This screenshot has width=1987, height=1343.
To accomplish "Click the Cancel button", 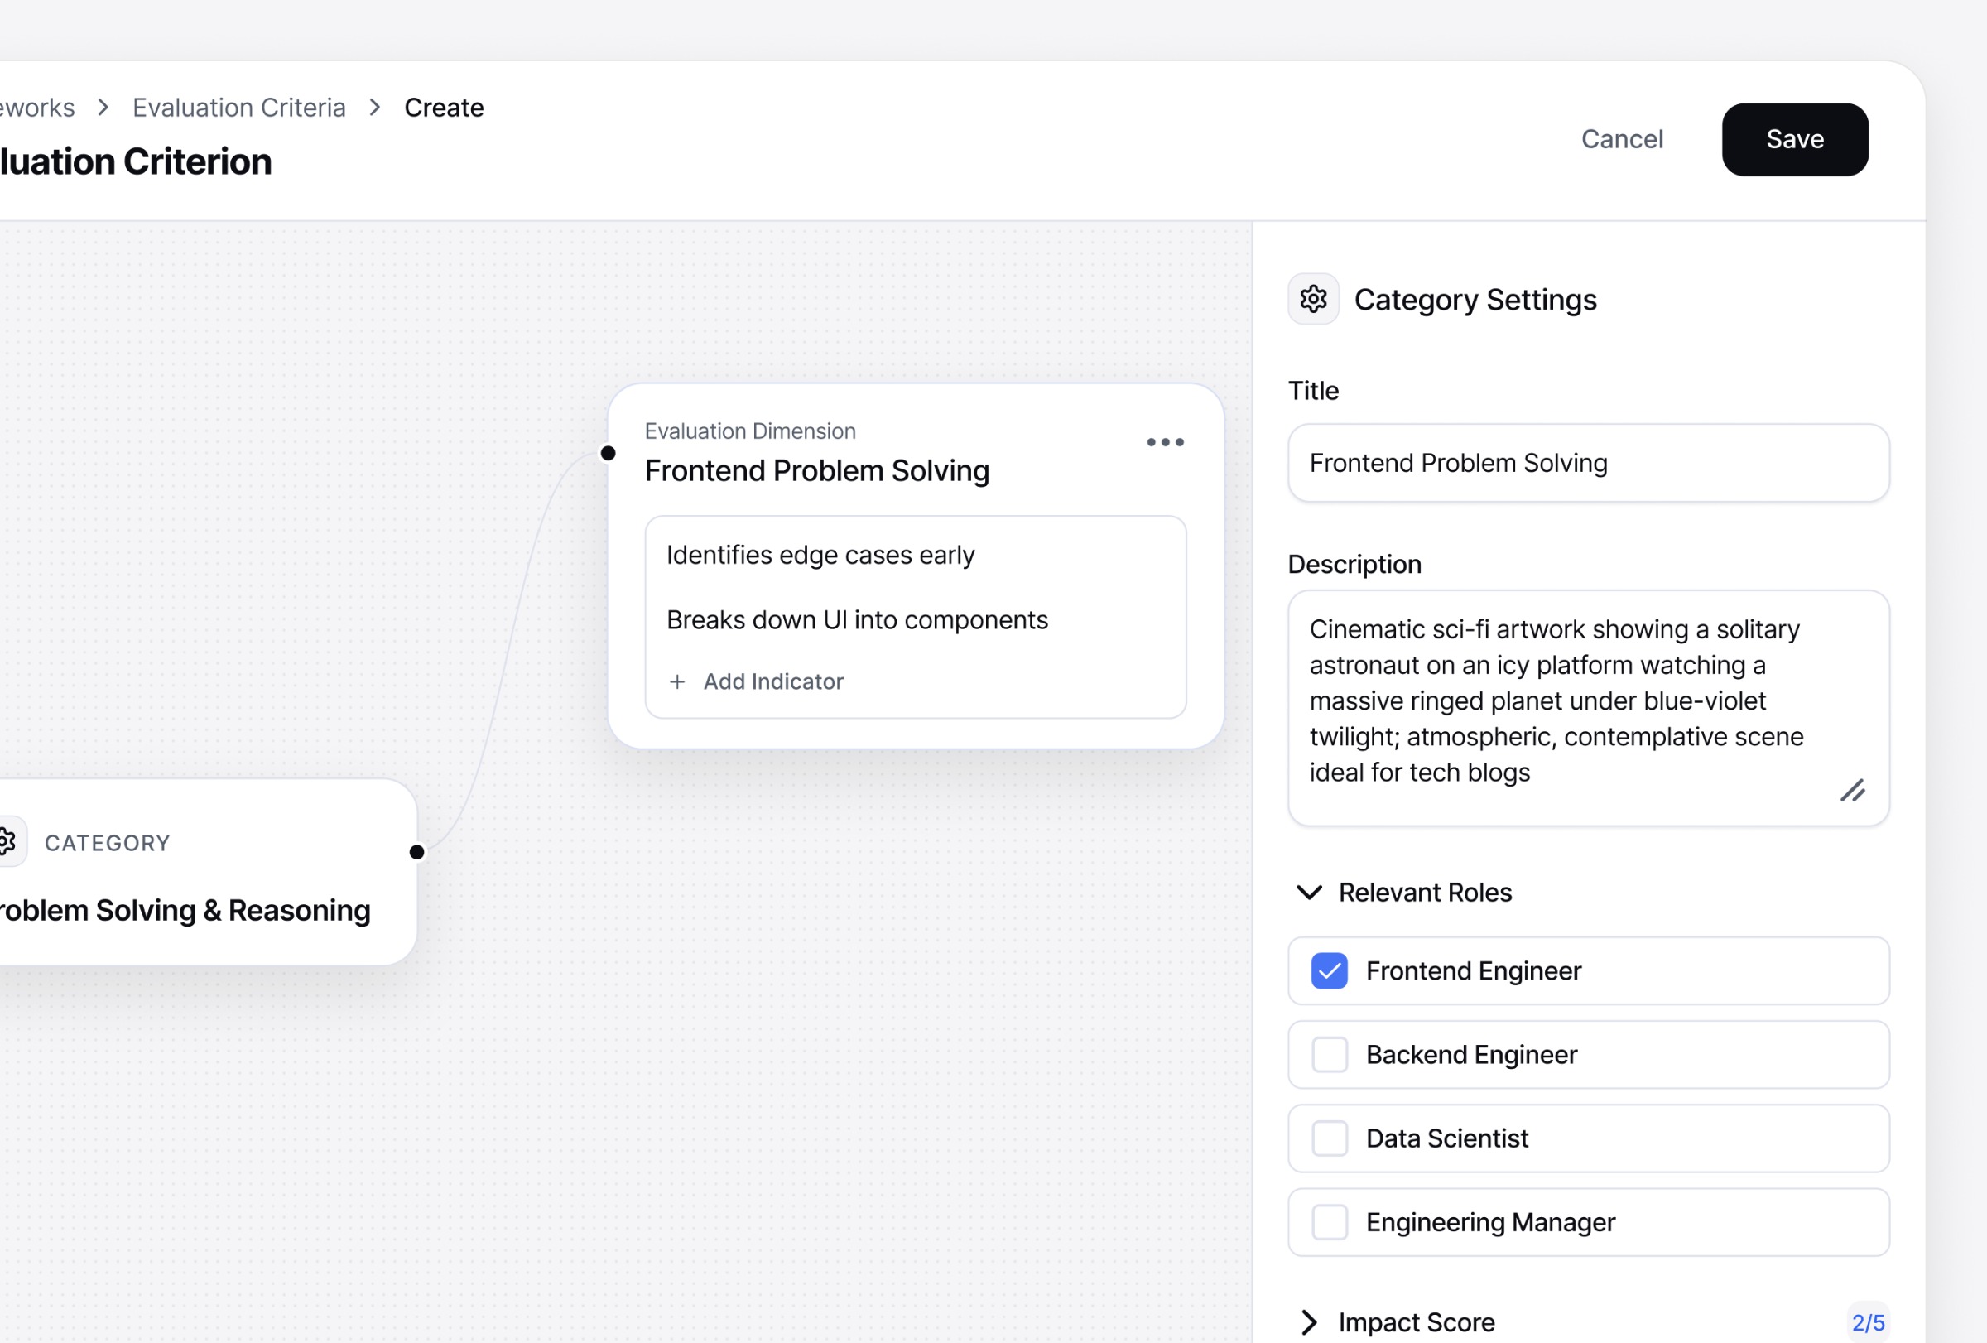I will [1621, 139].
